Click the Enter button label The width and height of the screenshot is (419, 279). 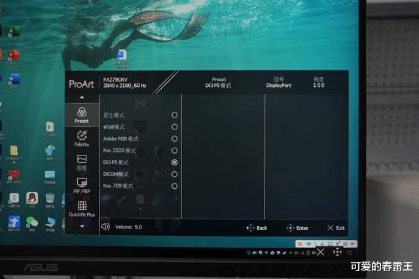302,228
